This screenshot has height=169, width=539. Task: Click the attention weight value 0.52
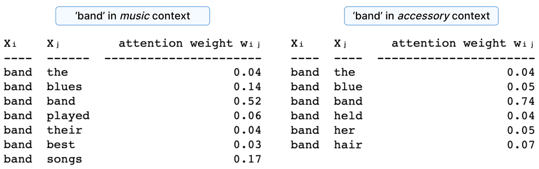(247, 101)
